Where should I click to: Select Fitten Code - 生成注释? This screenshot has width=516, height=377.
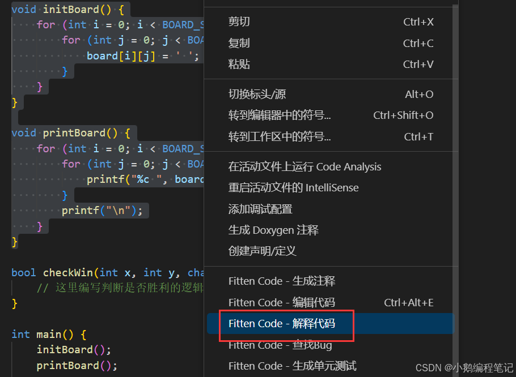[x=331, y=281]
